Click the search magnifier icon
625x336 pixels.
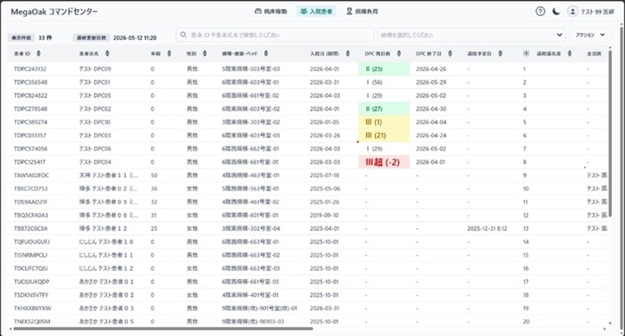(x=183, y=35)
